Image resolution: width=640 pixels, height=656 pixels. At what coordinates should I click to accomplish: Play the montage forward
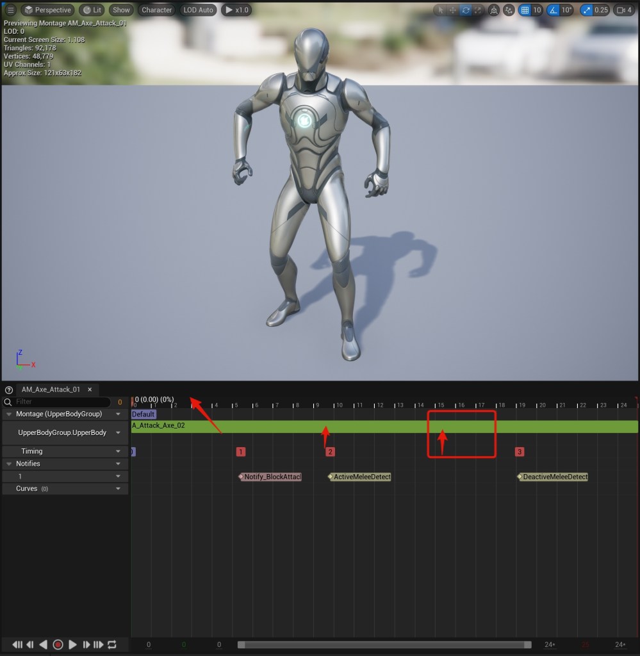coord(72,644)
